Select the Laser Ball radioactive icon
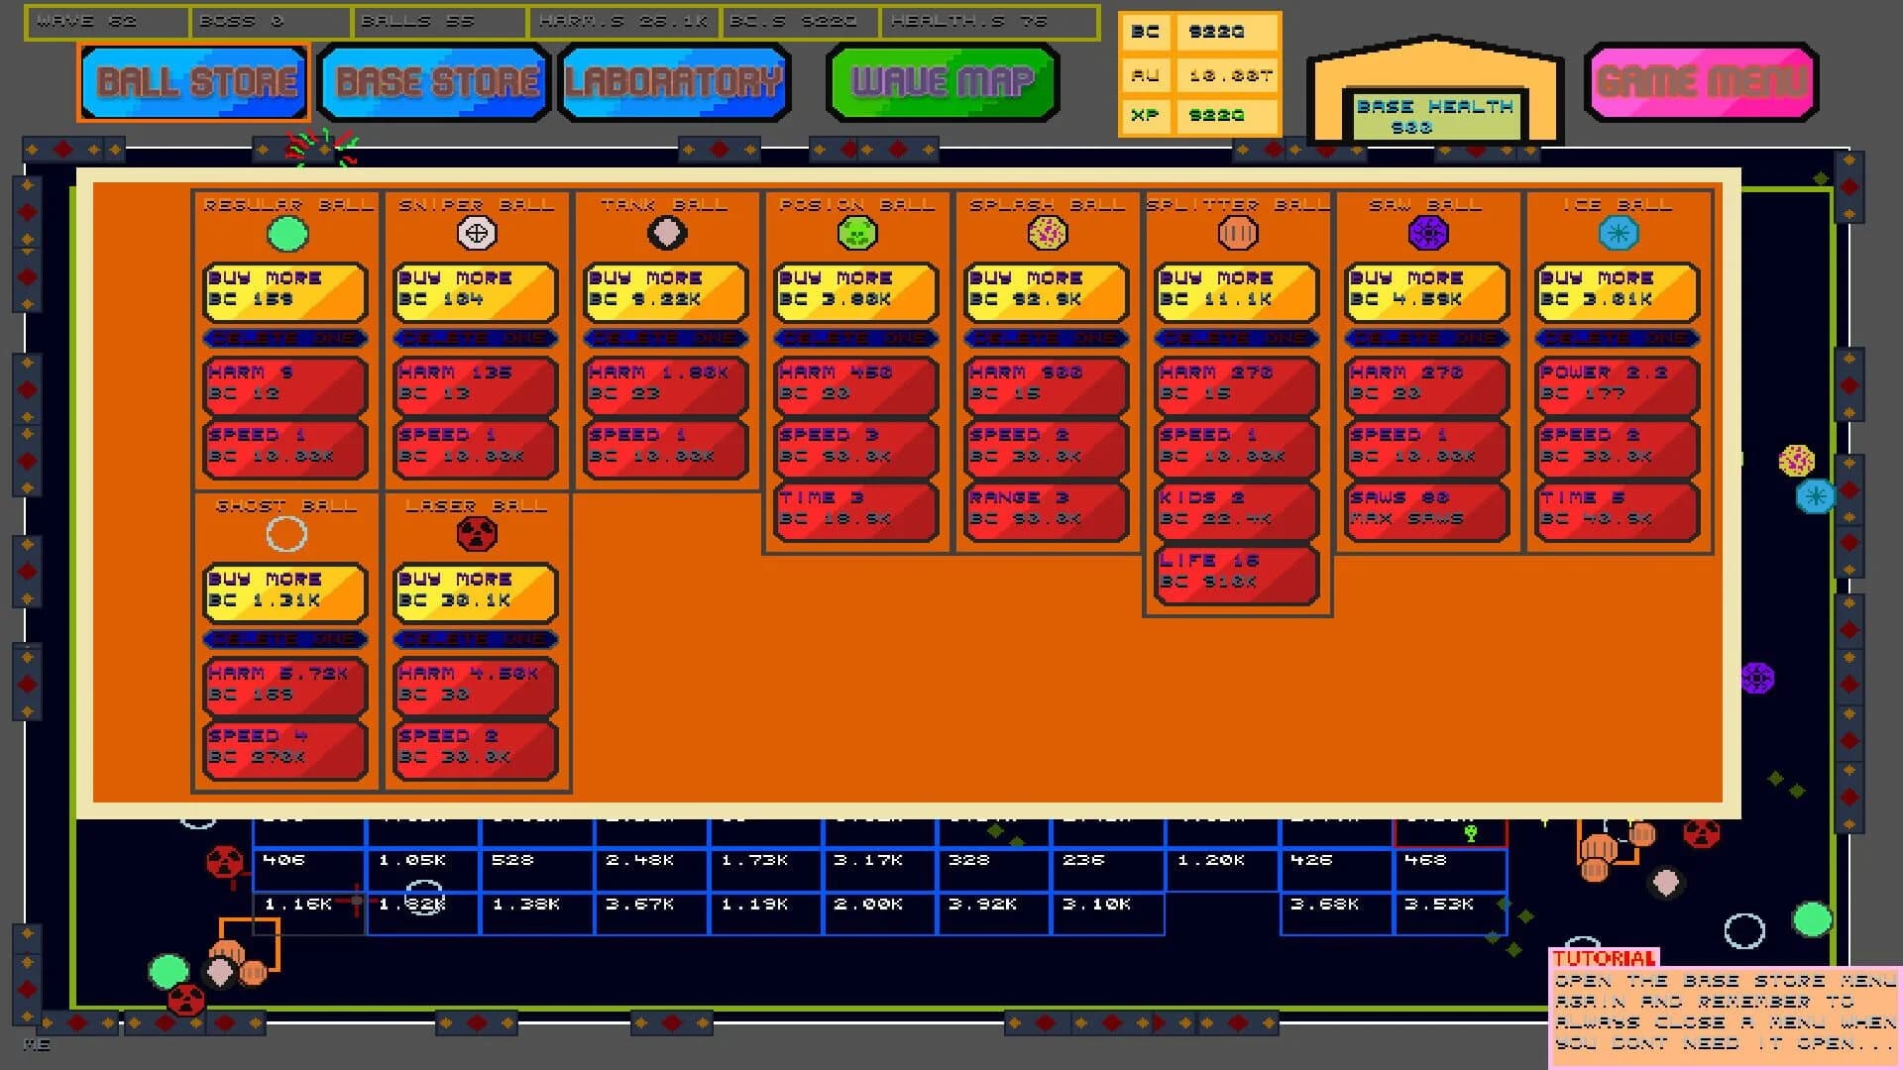1903x1070 pixels. (477, 534)
